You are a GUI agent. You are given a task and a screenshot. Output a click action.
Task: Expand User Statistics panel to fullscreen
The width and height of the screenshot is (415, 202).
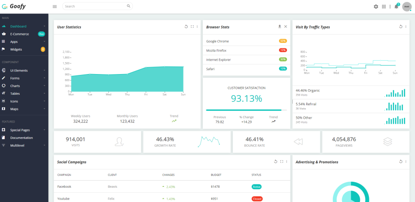(192, 26)
